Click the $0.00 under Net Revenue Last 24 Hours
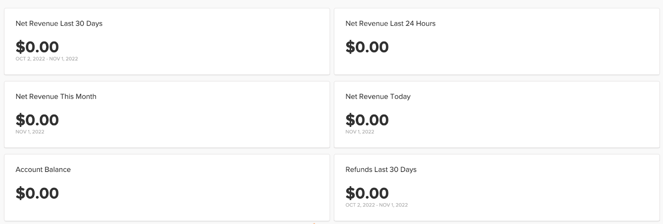663x224 pixels. point(367,47)
